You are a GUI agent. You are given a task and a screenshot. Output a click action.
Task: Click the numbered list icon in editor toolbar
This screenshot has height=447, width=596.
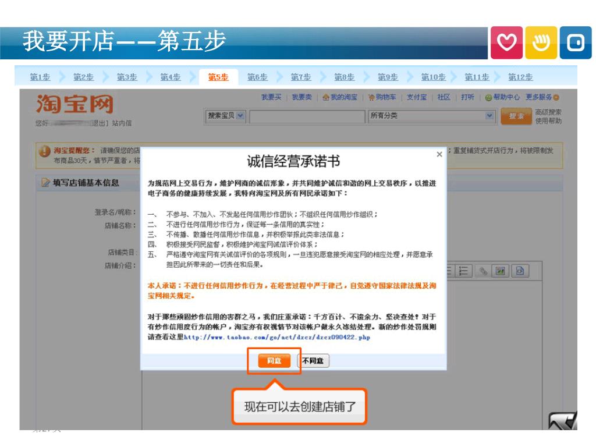pos(463,271)
